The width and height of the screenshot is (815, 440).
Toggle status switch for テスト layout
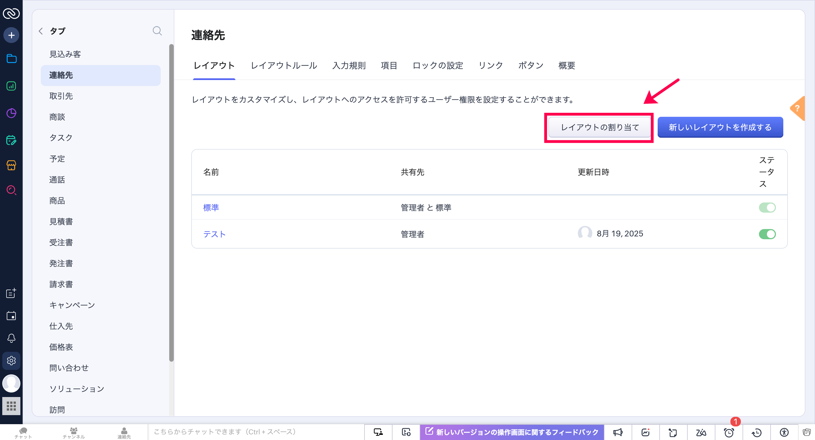767,234
